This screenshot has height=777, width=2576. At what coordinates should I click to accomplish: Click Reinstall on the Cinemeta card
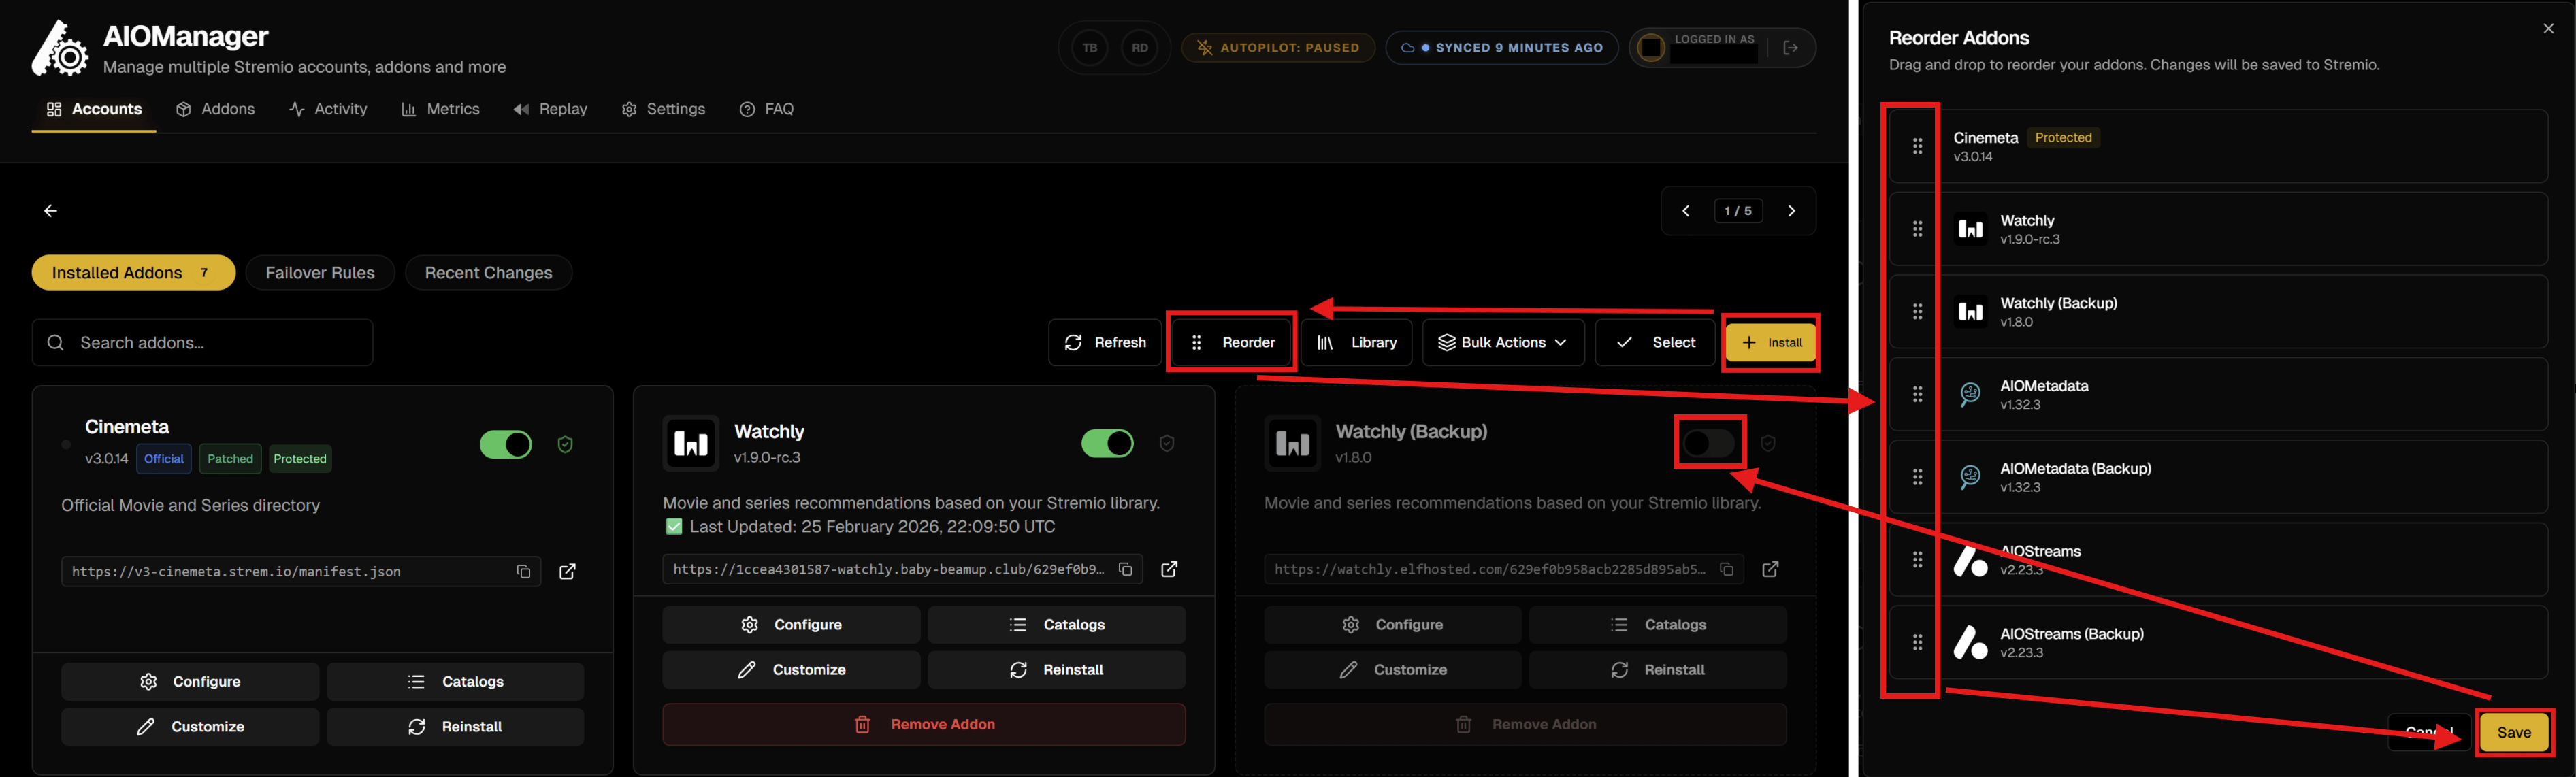click(455, 727)
